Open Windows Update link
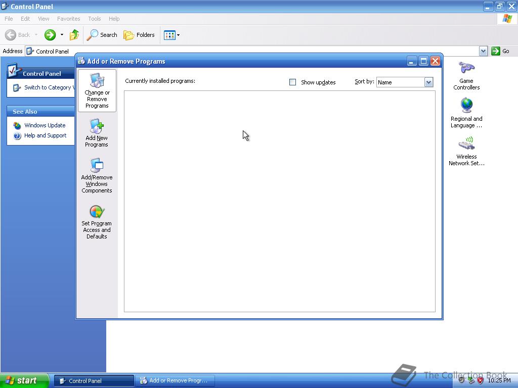Viewport: 518px width, 388px height. tap(45, 125)
